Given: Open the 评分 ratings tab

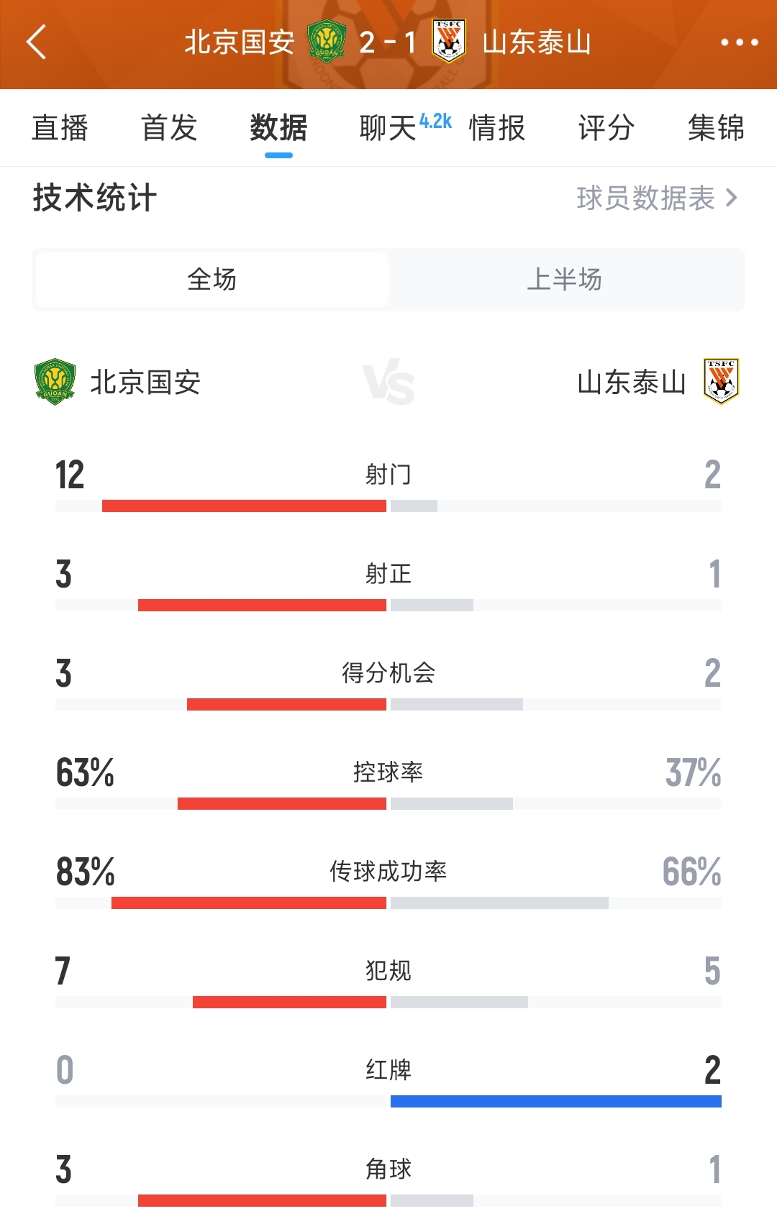Looking at the screenshot, I should tap(606, 128).
